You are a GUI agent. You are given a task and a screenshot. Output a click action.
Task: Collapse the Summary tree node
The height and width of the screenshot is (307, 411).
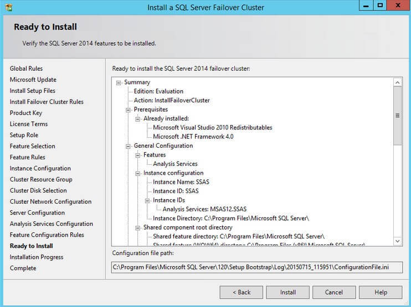pos(119,83)
